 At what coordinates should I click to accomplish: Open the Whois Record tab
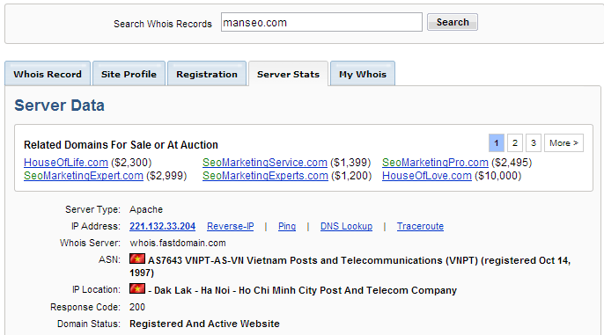click(x=48, y=74)
